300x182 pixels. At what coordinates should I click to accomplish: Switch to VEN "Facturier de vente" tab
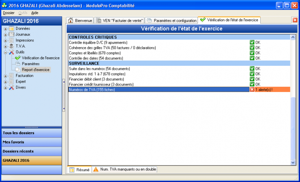(119, 21)
